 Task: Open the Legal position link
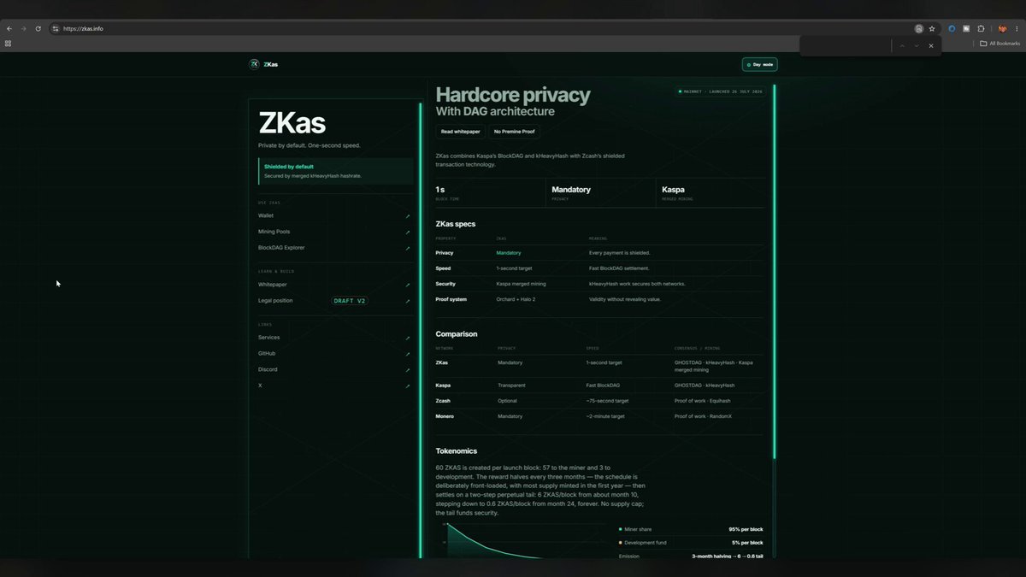(276, 300)
